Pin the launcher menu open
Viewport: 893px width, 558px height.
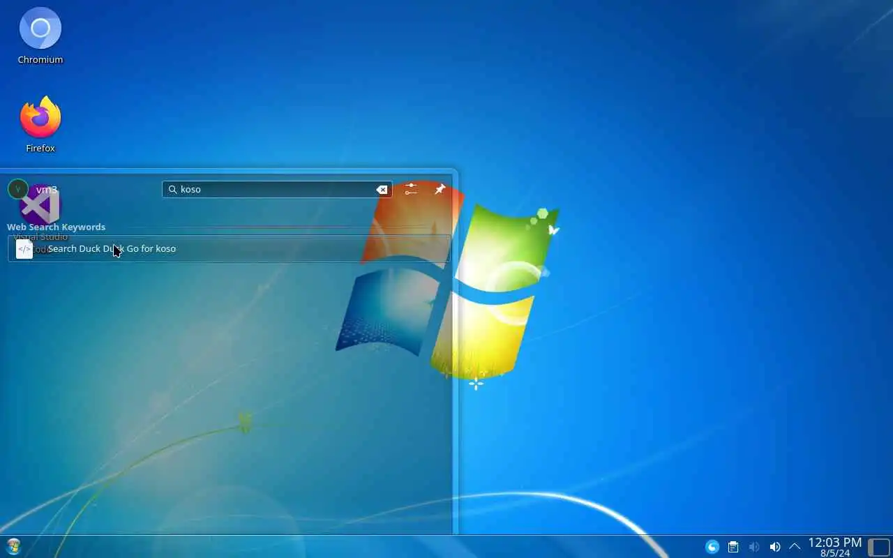440,189
